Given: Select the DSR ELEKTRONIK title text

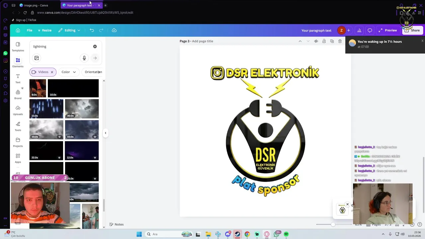Looking at the screenshot, I should 272,73.
